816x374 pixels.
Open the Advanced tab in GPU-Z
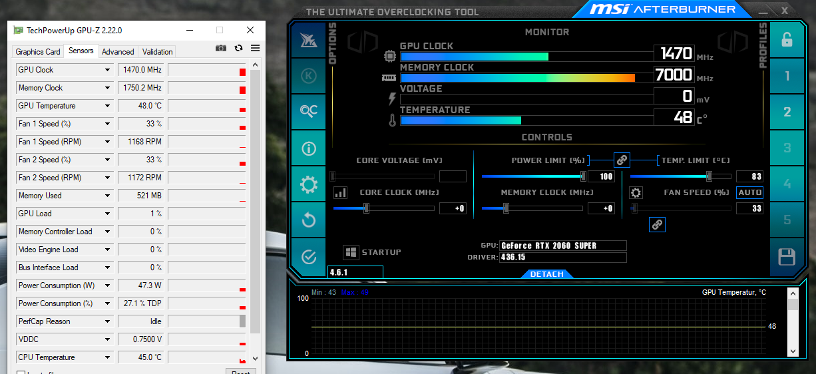(118, 52)
